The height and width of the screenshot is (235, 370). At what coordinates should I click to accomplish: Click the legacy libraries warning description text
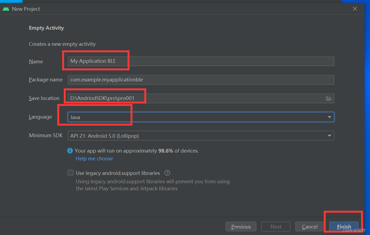click(153, 185)
